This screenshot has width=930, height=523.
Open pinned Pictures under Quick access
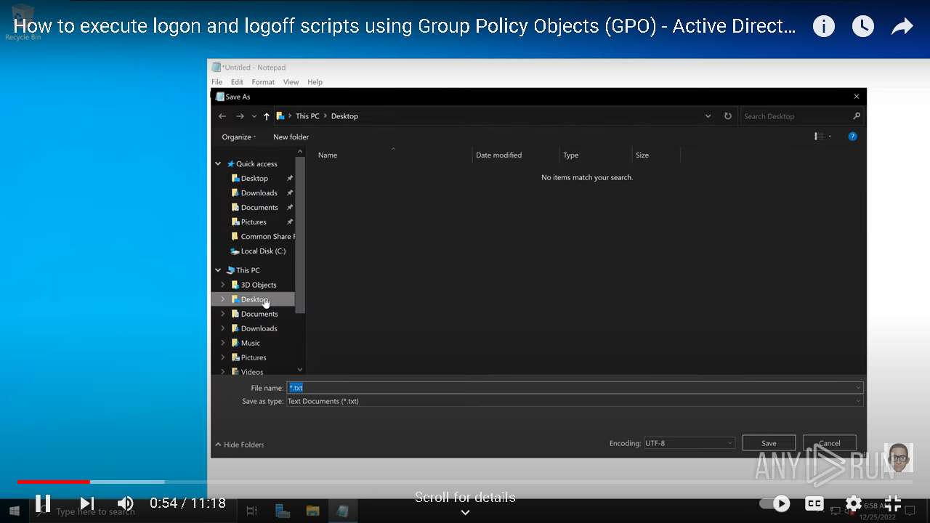point(254,222)
